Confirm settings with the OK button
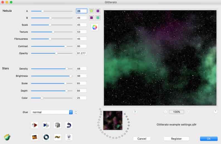This screenshot has height=144, width=221. (208, 138)
